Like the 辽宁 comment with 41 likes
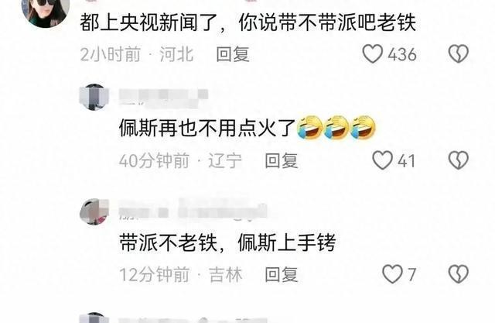495x323 pixels. point(383,160)
